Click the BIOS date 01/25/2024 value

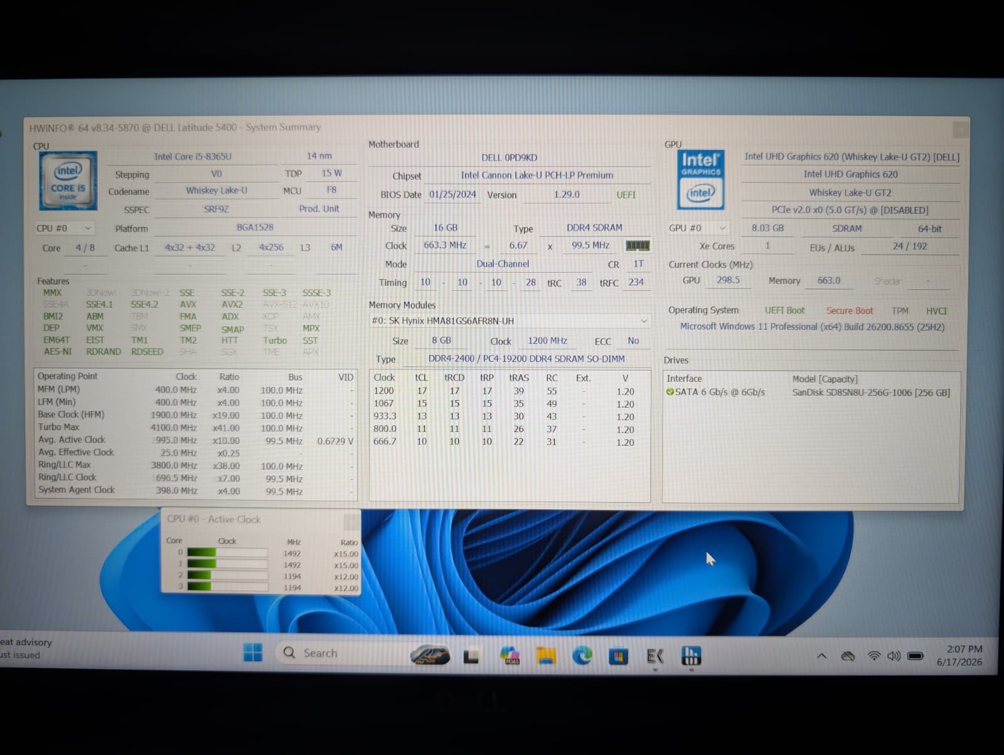pos(452,194)
